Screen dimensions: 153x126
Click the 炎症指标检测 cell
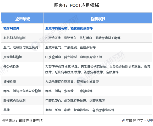(x=22, y=57)
